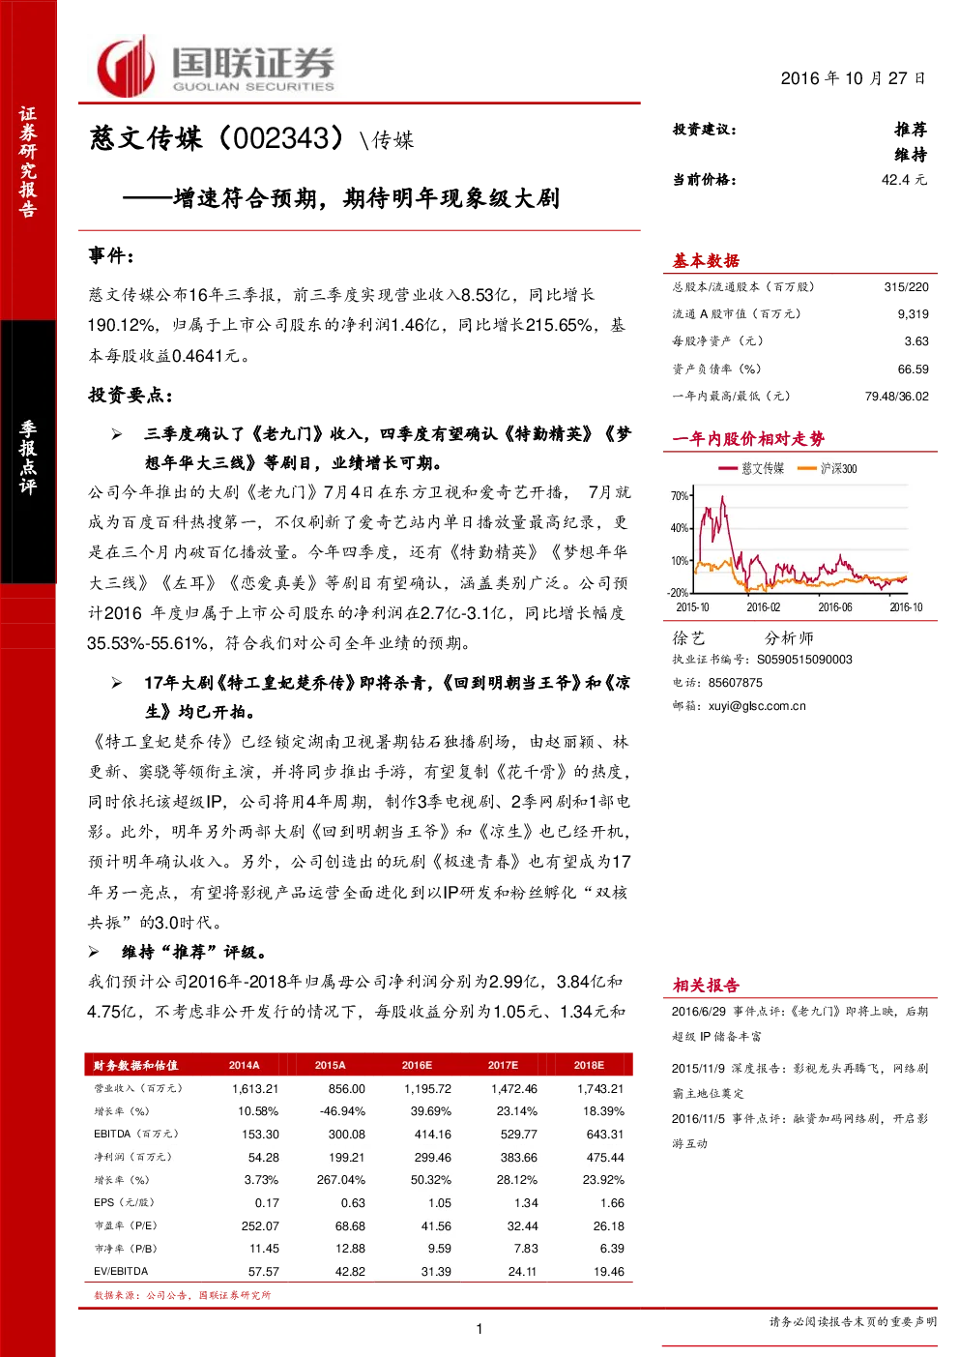Click the EBITDA row label
Image resolution: width=959 pixels, height=1357 pixels.
coord(135,1134)
